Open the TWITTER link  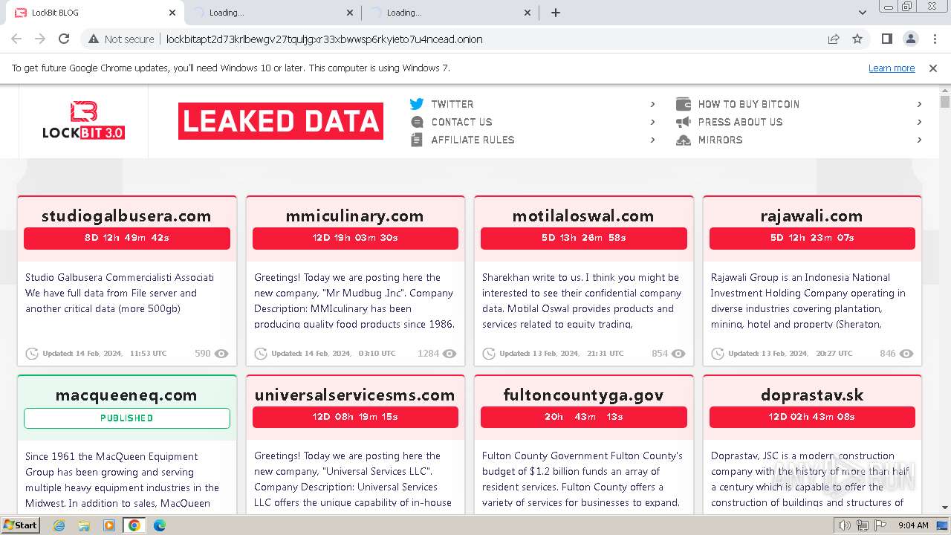[x=452, y=104]
